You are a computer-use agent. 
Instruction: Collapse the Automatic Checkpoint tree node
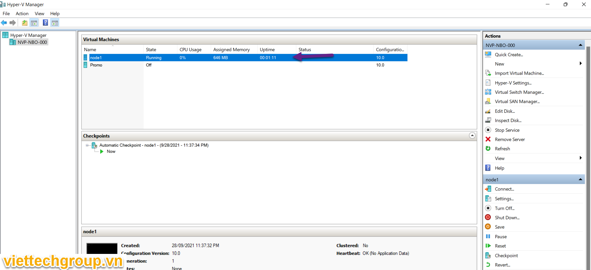coord(87,145)
